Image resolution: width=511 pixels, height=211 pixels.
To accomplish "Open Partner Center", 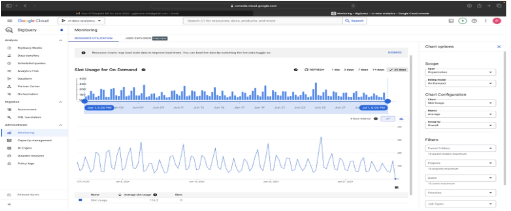I will [x=29, y=86].
